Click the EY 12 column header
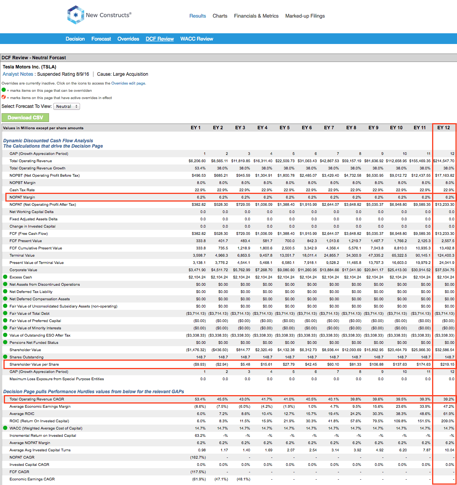Image resolution: width=457 pixels, height=485 pixels. click(444, 128)
